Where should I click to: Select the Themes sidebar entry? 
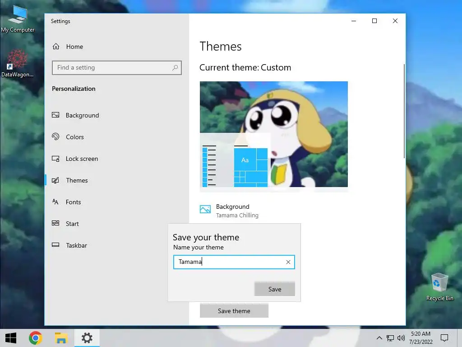117,180
